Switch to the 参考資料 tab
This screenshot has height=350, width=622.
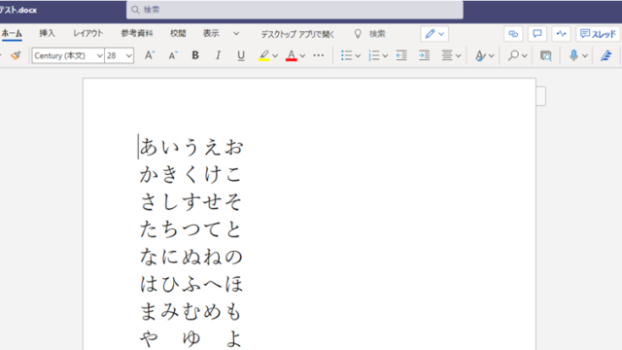click(137, 34)
